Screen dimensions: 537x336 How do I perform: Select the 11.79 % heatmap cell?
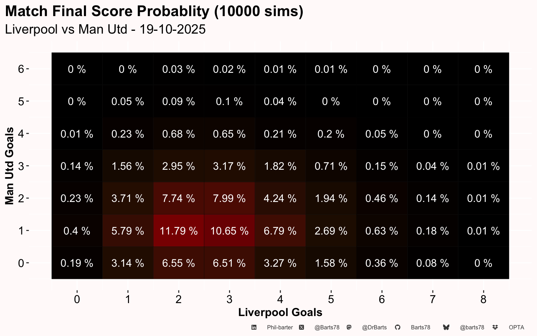tap(179, 231)
